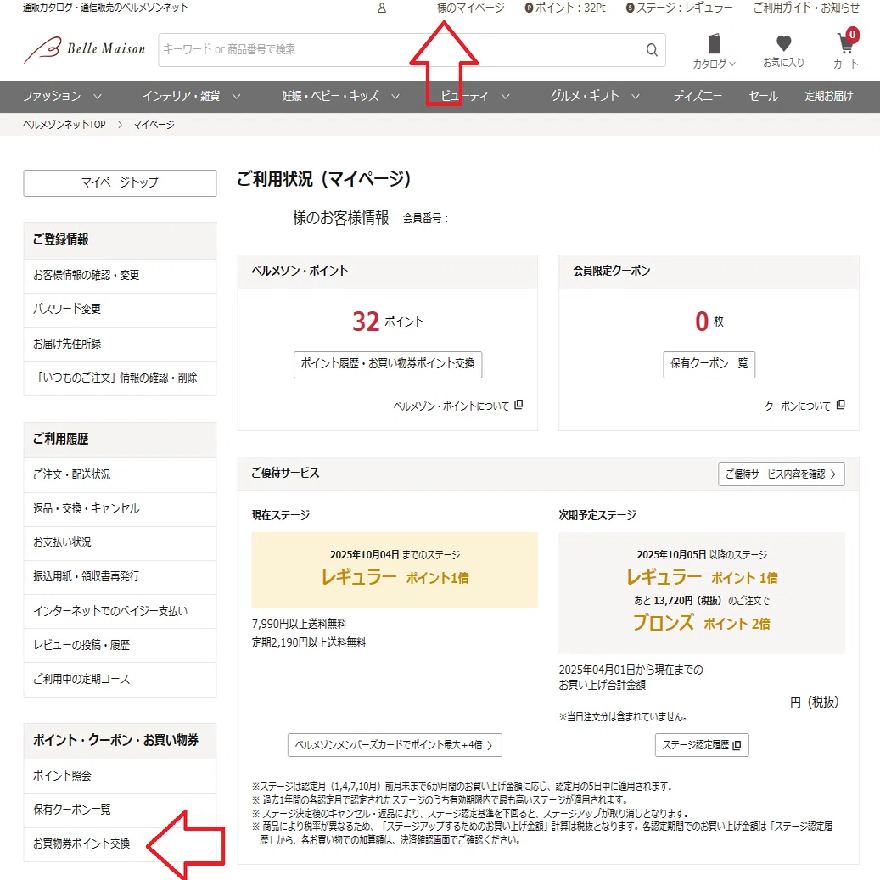Open クーポンについて link

point(797,406)
